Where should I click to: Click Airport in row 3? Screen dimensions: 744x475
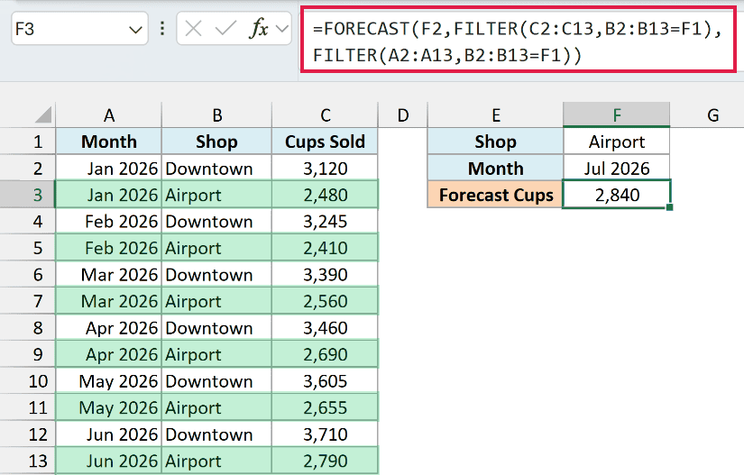(x=216, y=195)
